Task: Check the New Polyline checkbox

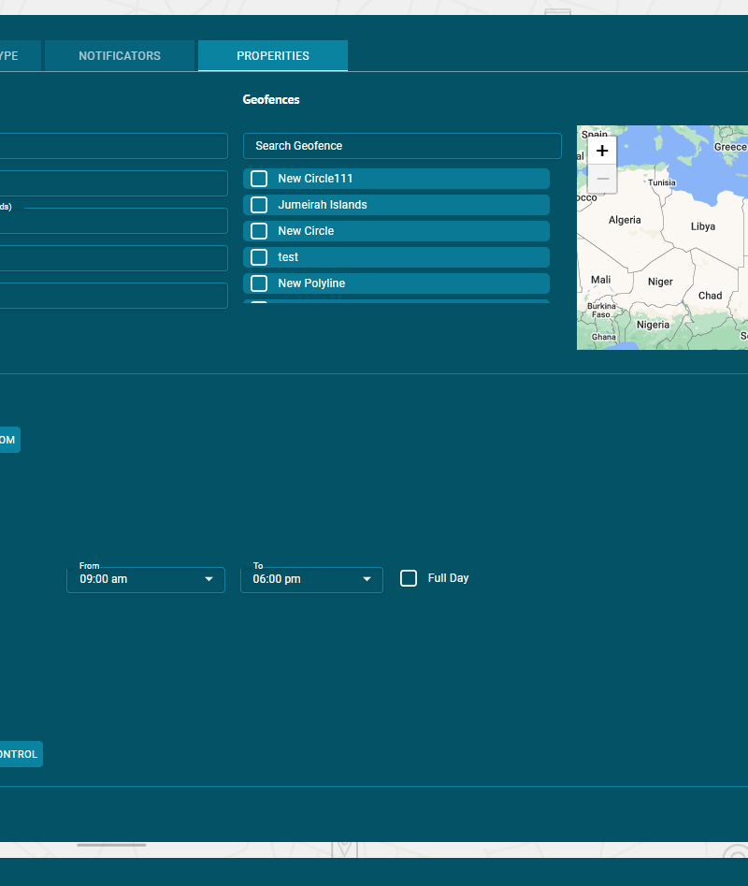Action: coord(259,283)
